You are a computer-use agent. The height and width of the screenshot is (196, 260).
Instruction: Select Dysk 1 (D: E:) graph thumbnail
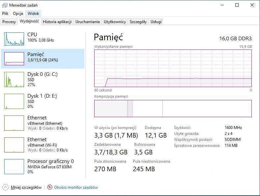(14, 101)
